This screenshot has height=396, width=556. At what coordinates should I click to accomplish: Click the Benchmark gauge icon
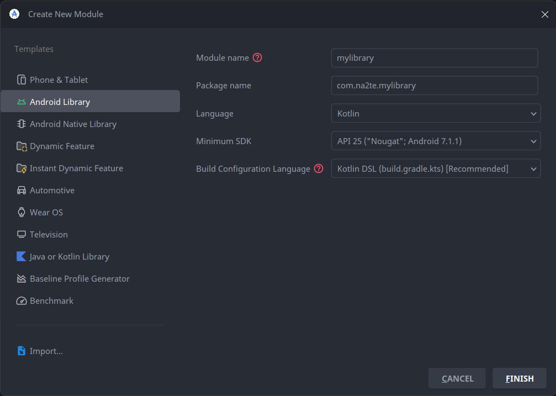click(x=22, y=301)
